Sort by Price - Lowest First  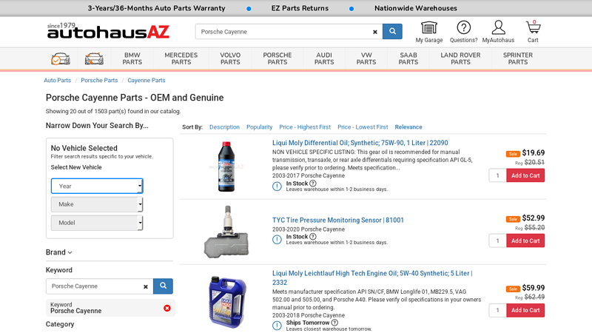click(x=363, y=127)
